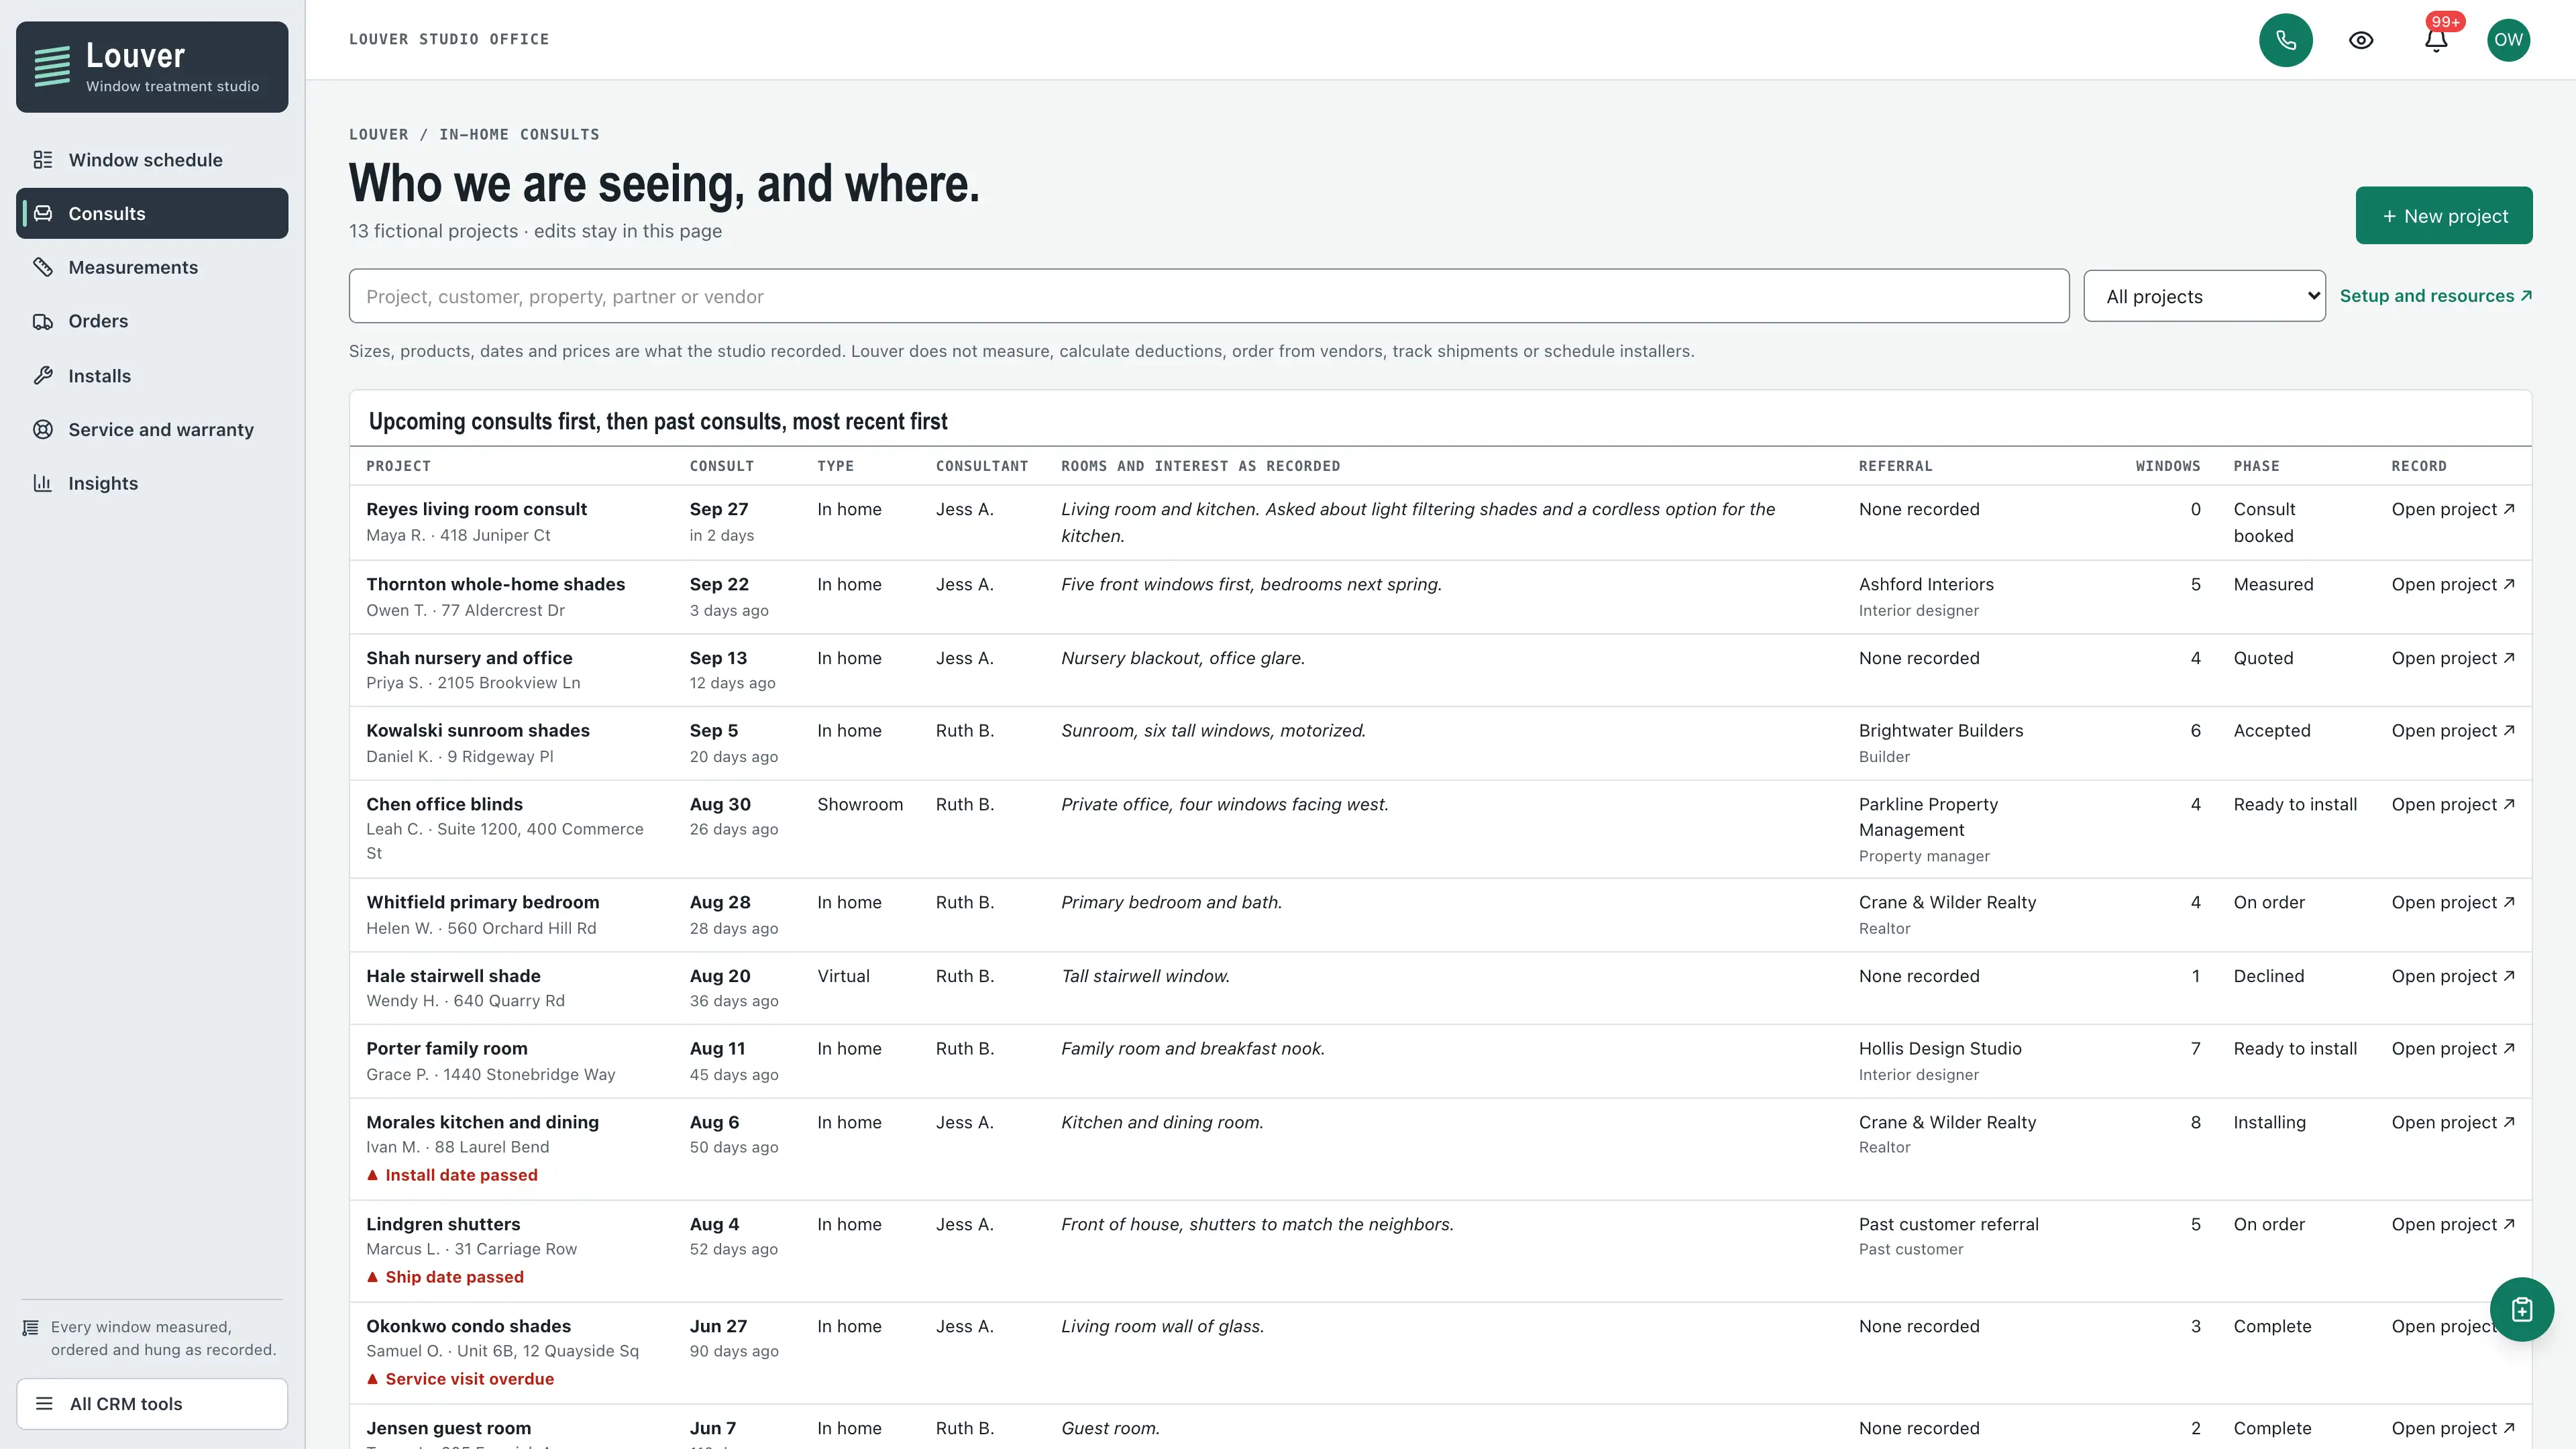
Task: Open the All projects dropdown
Action: point(2204,296)
